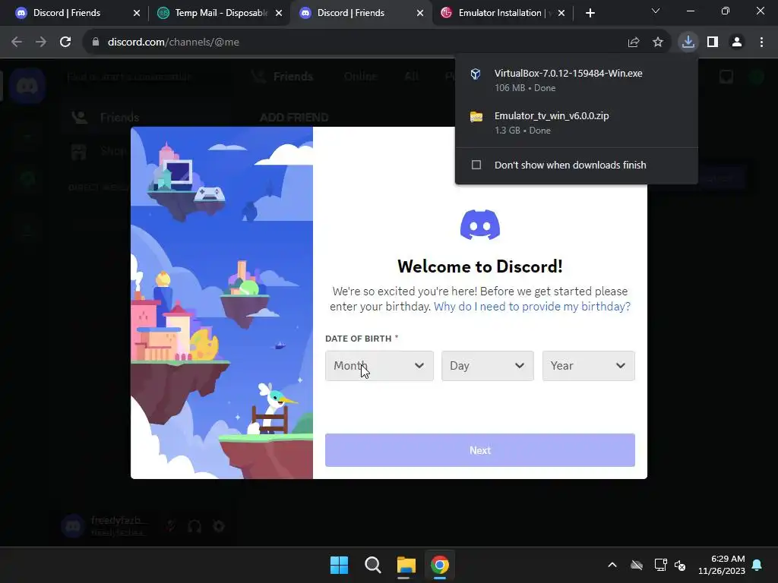Go back using the browser back arrow
The image size is (778, 583).
tap(17, 42)
